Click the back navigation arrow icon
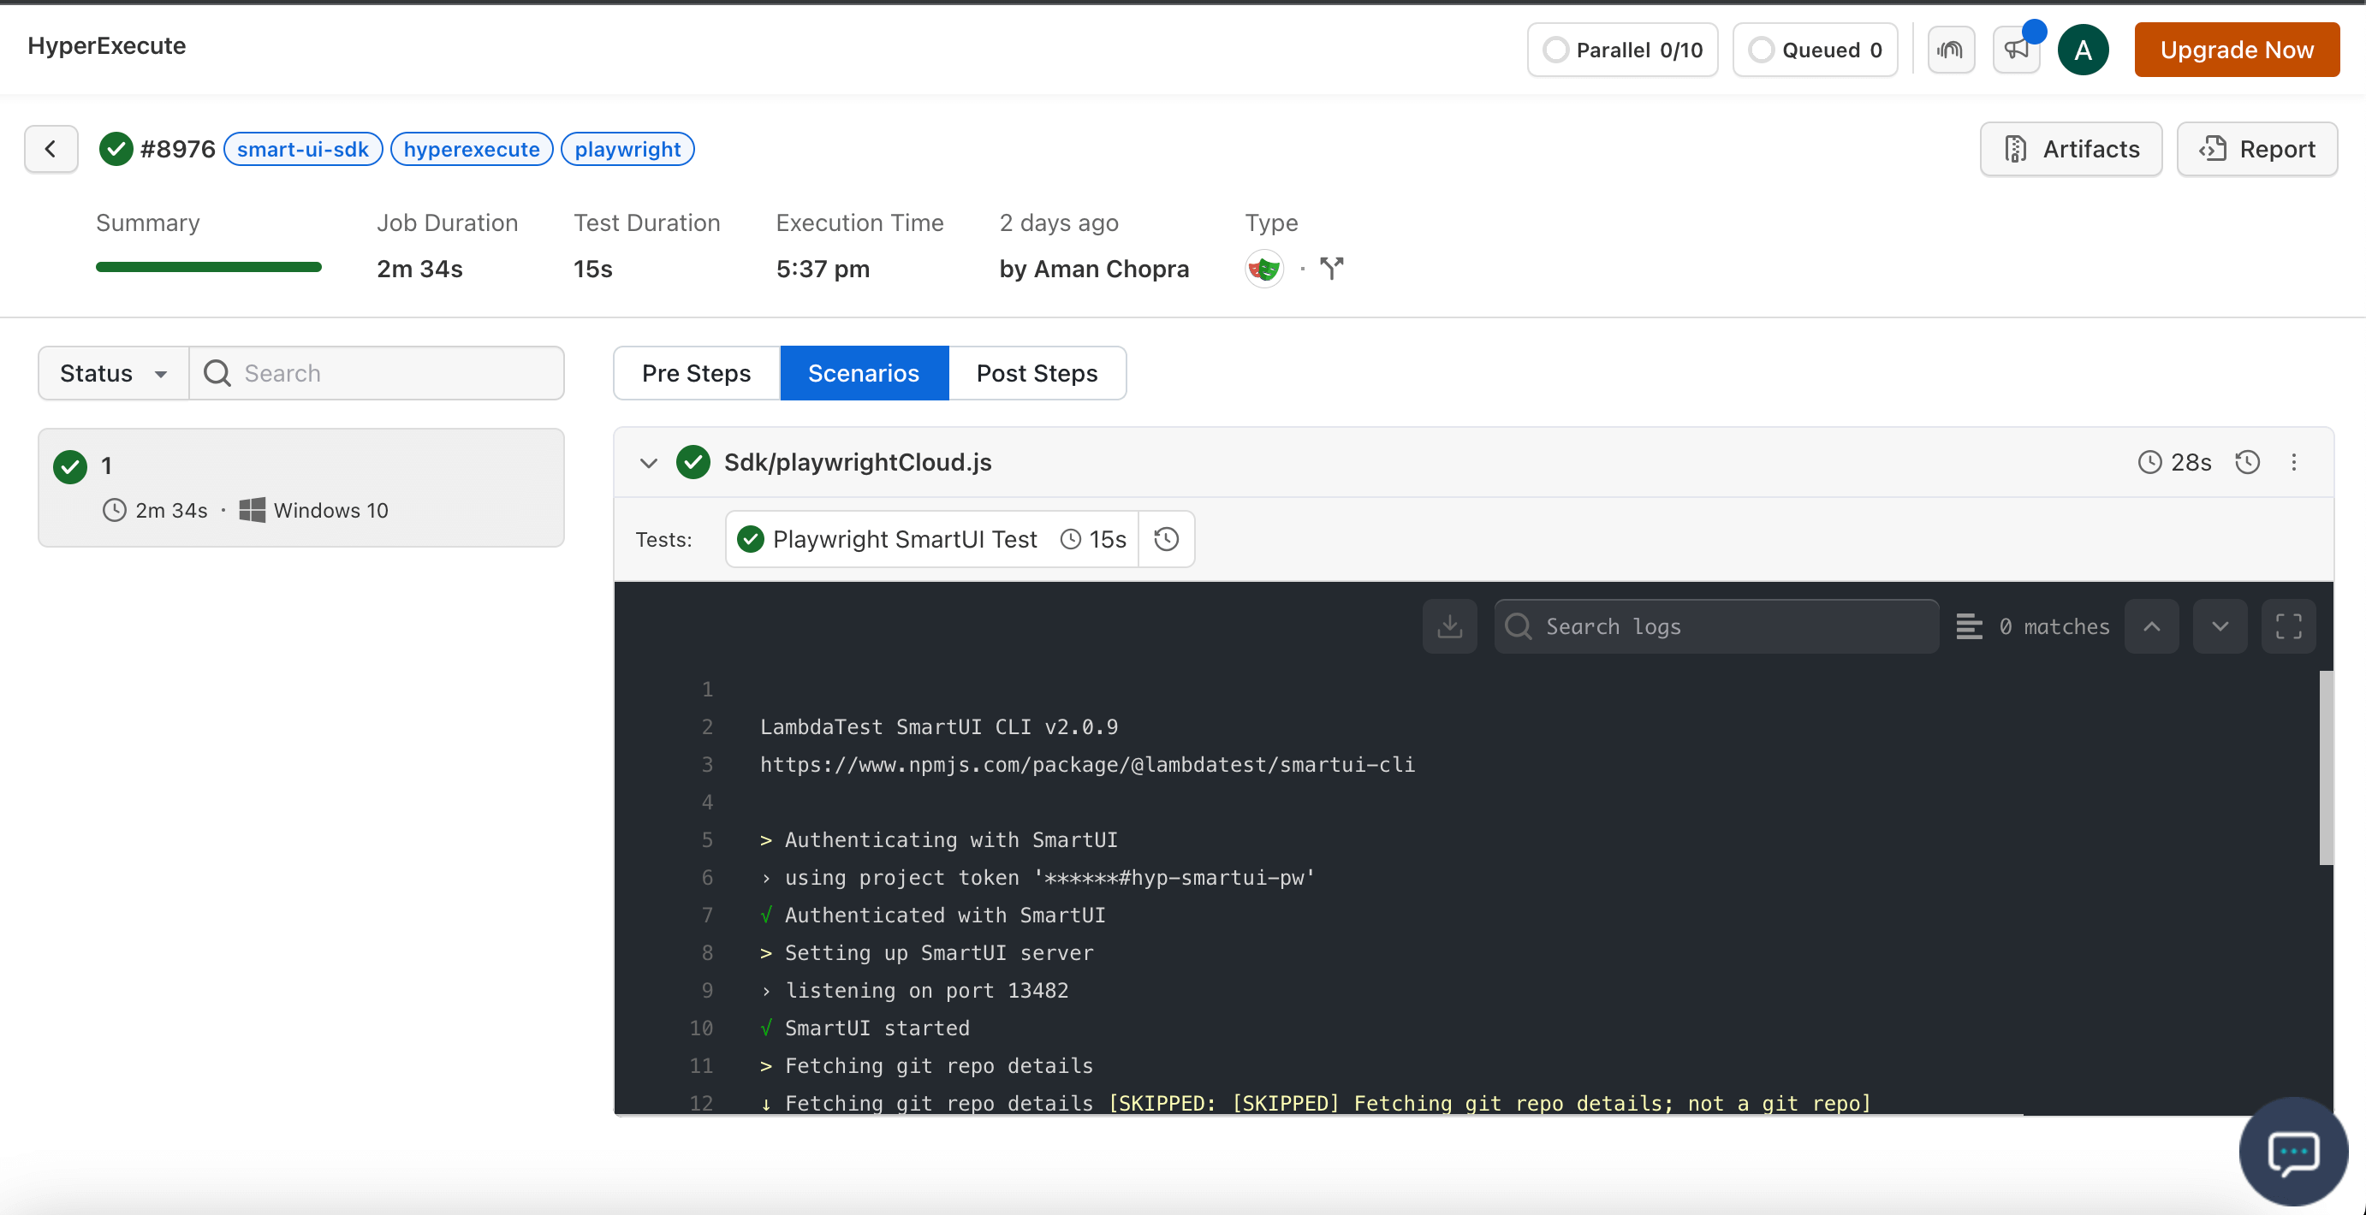2366x1215 pixels. coord(48,149)
